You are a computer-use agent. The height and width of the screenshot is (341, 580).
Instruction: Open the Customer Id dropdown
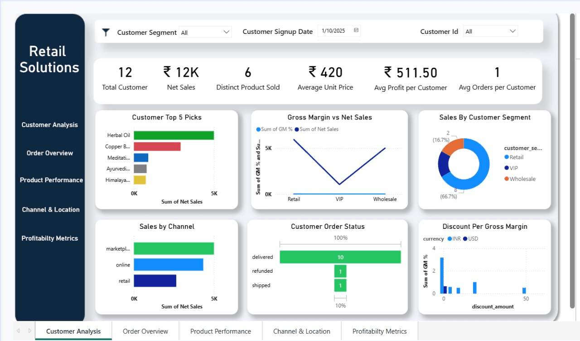point(490,31)
